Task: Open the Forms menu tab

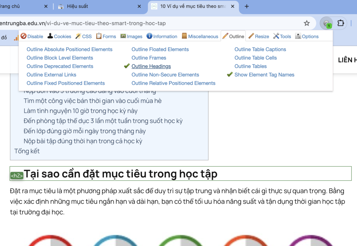Action: pyautogui.click(x=106, y=36)
